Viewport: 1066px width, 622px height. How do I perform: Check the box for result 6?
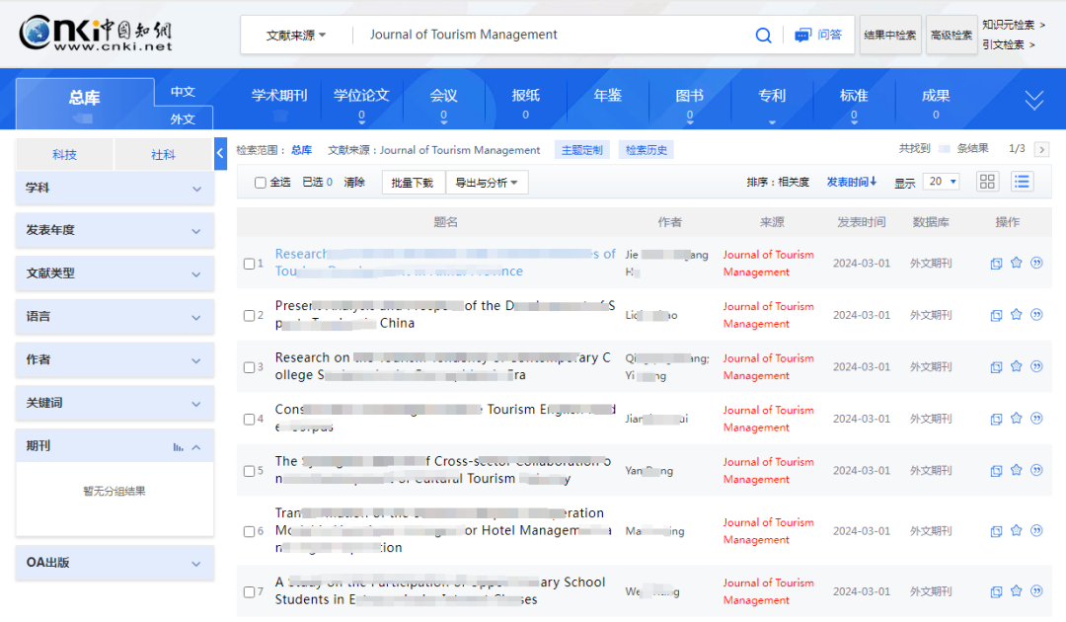point(249,531)
